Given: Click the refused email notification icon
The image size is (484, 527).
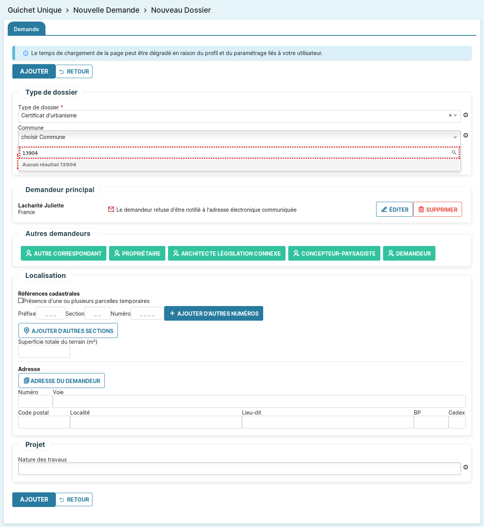Looking at the screenshot, I should pos(111,210).
